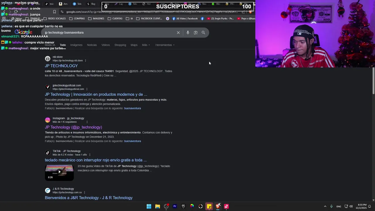Open teclado mecánico TikTok result link
Image resolution: width=375 pixels, height=211 pixels.
(96, 160)
